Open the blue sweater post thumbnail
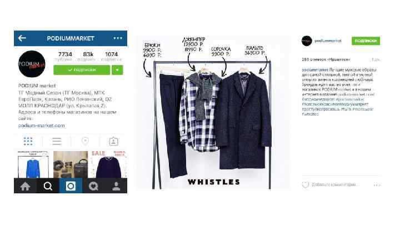This screenshot has height=225, width=400. (x=33, y=164)
